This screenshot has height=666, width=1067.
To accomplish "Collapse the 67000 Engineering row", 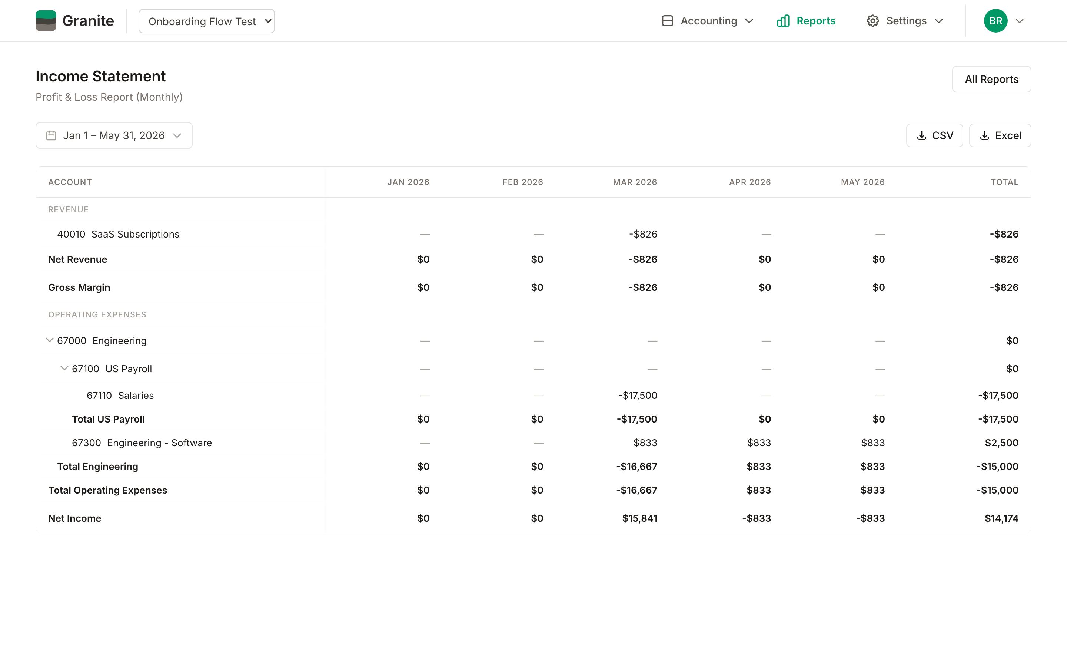I will [50, 340].
